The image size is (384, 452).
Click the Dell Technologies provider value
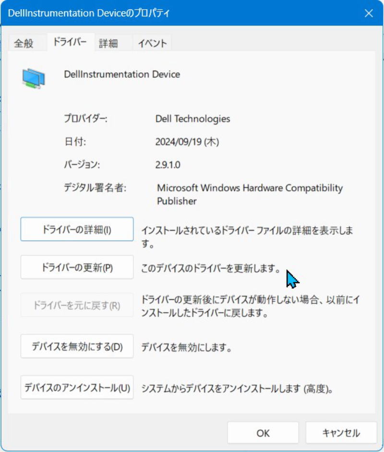tap(193, 119)
